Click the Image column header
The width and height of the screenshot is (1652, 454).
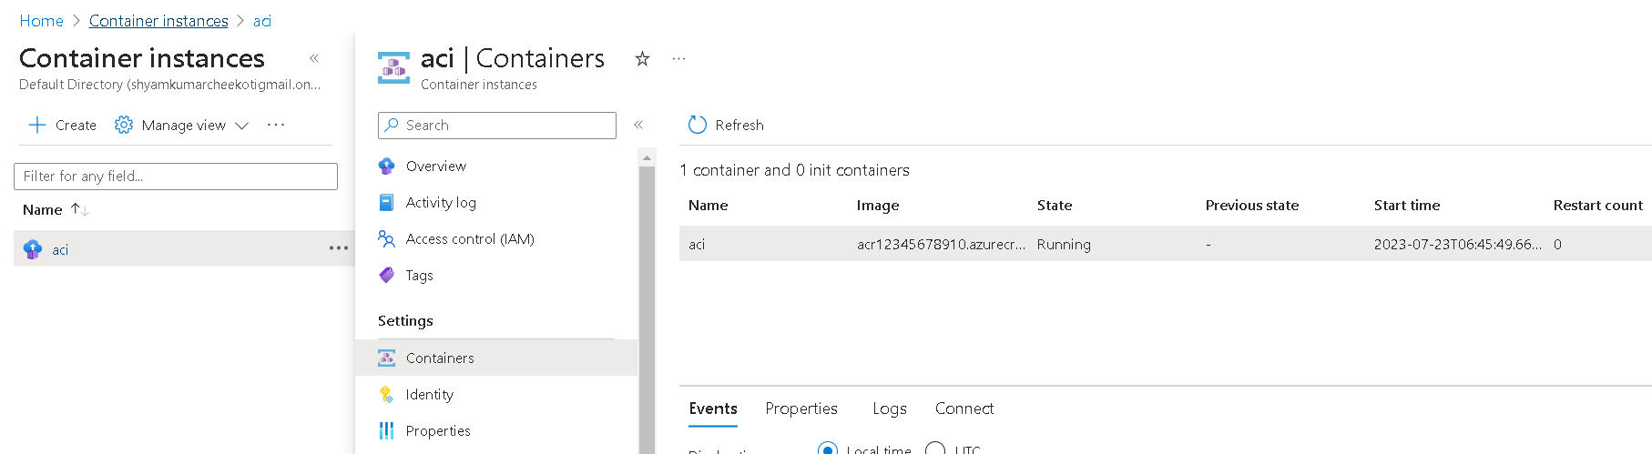878,206
